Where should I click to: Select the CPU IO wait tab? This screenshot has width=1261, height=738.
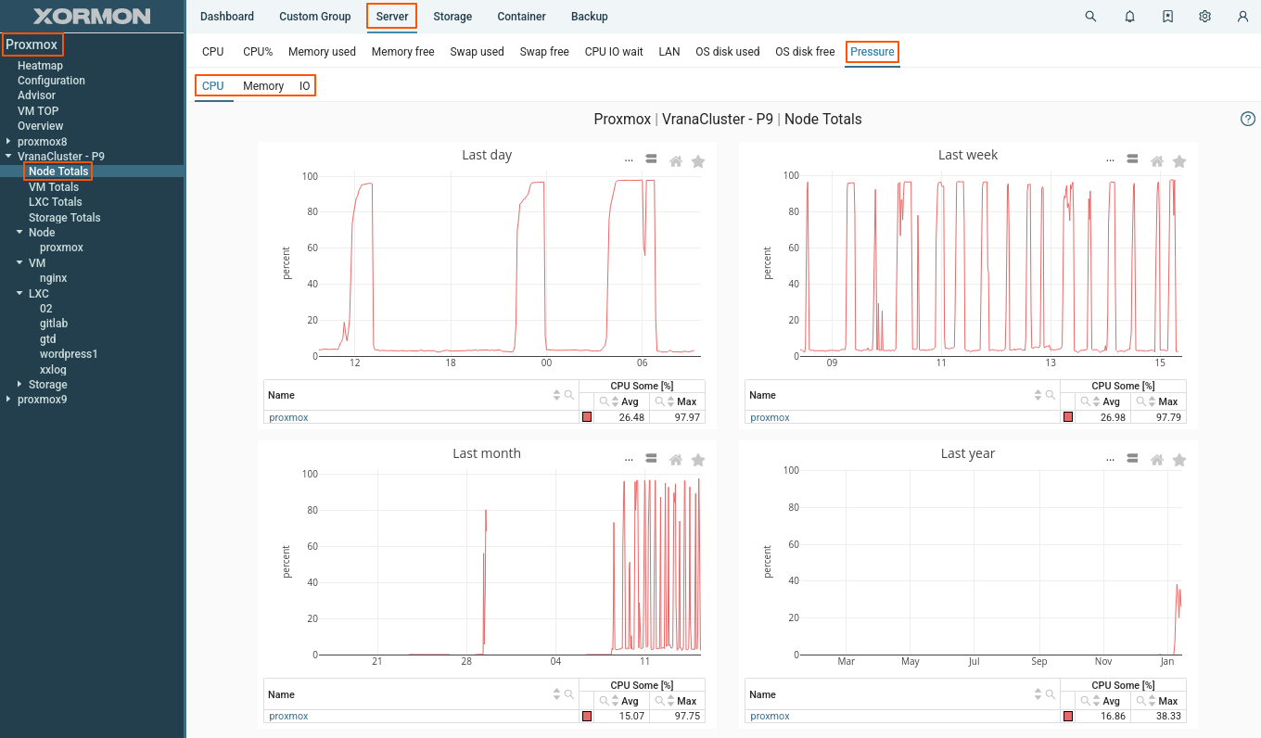[613, 52]
